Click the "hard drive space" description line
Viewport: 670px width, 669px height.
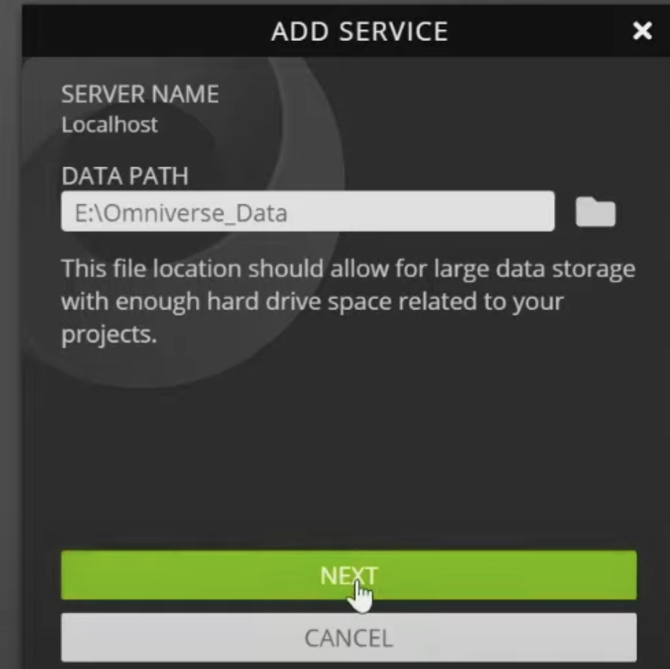(312, 301)
